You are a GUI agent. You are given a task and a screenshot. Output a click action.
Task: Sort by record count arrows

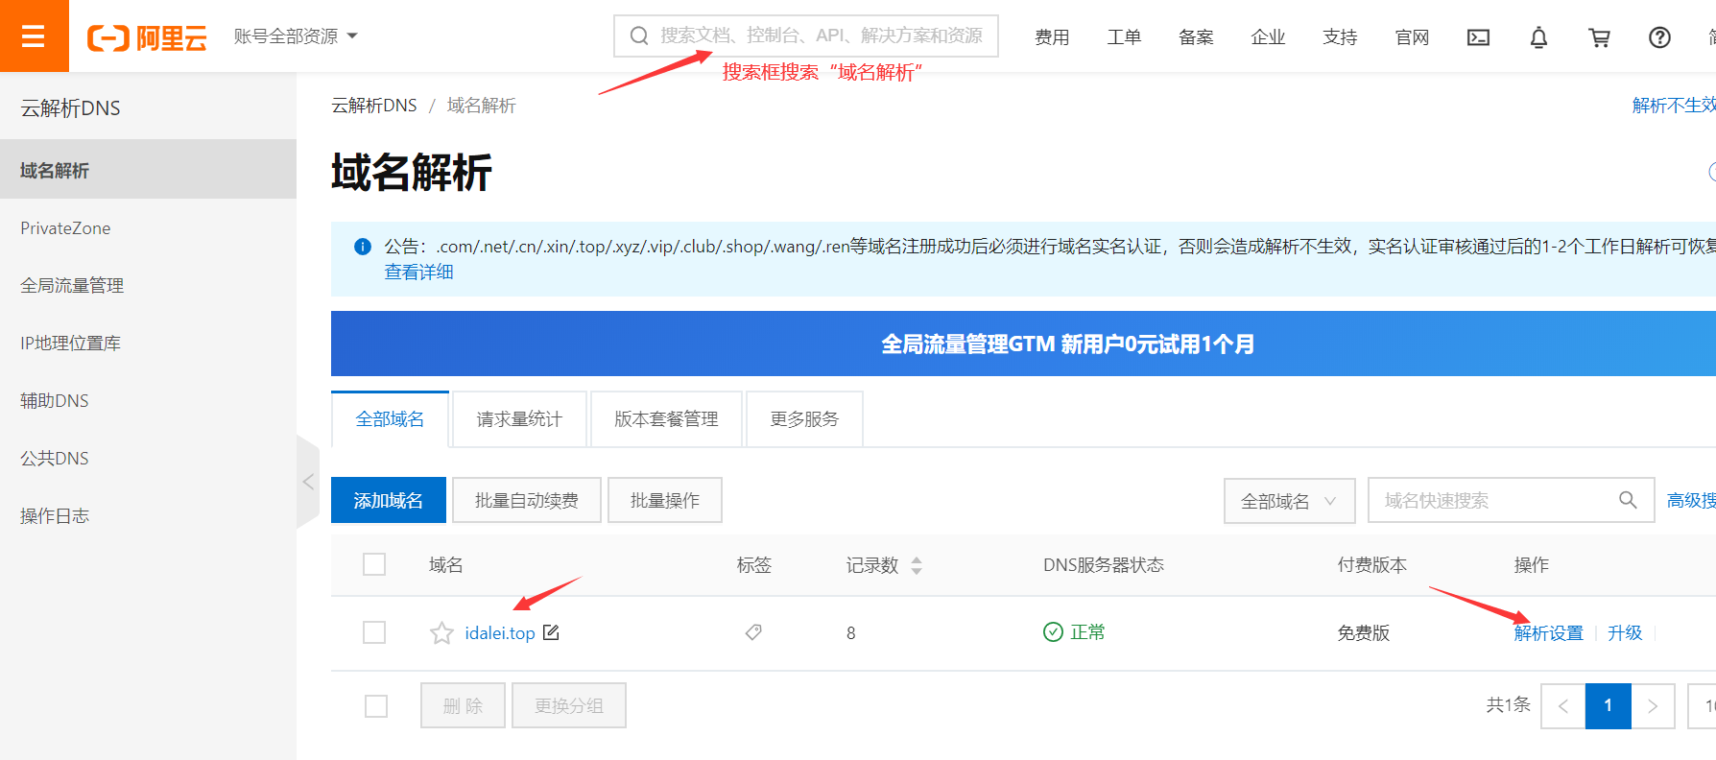coord(917,565)
